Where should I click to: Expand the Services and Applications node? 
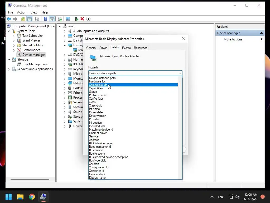[x=9, y=69]
